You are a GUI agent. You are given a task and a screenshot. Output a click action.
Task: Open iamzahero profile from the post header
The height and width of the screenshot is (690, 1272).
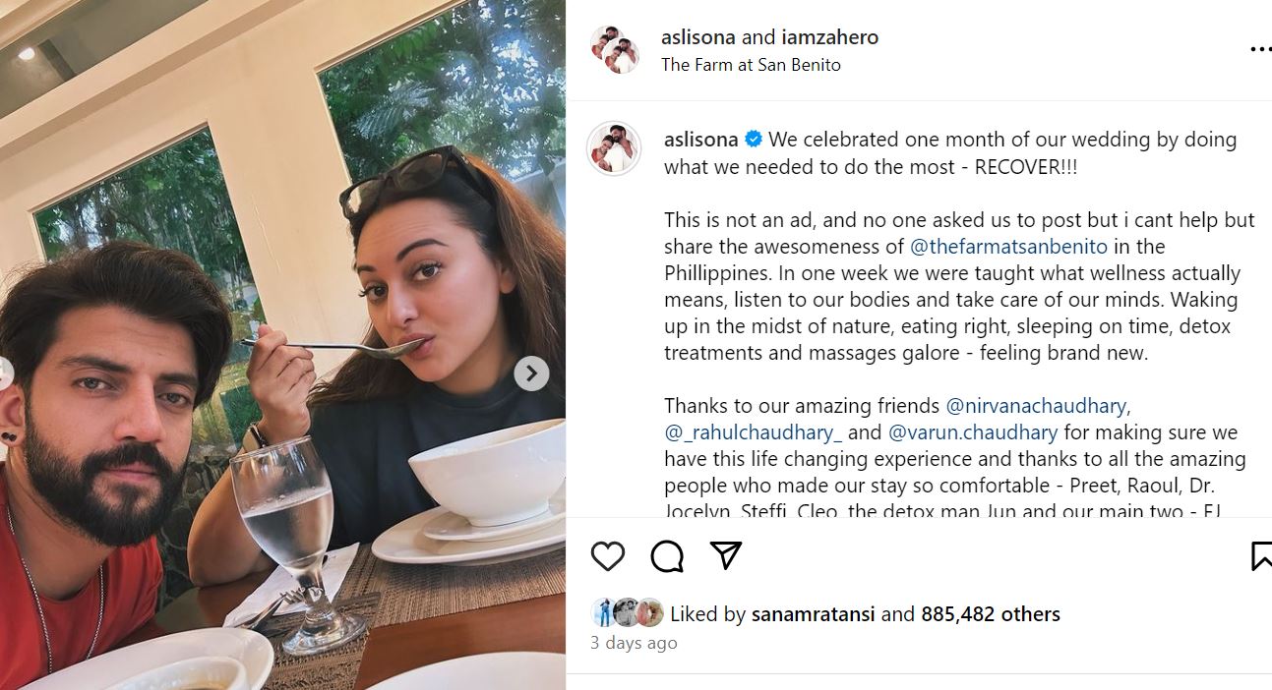coord(829,37)
